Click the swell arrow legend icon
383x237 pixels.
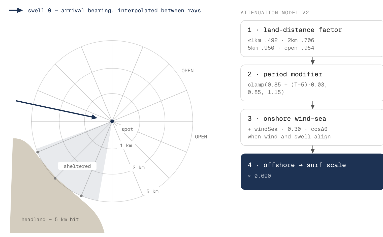(16, 10)
